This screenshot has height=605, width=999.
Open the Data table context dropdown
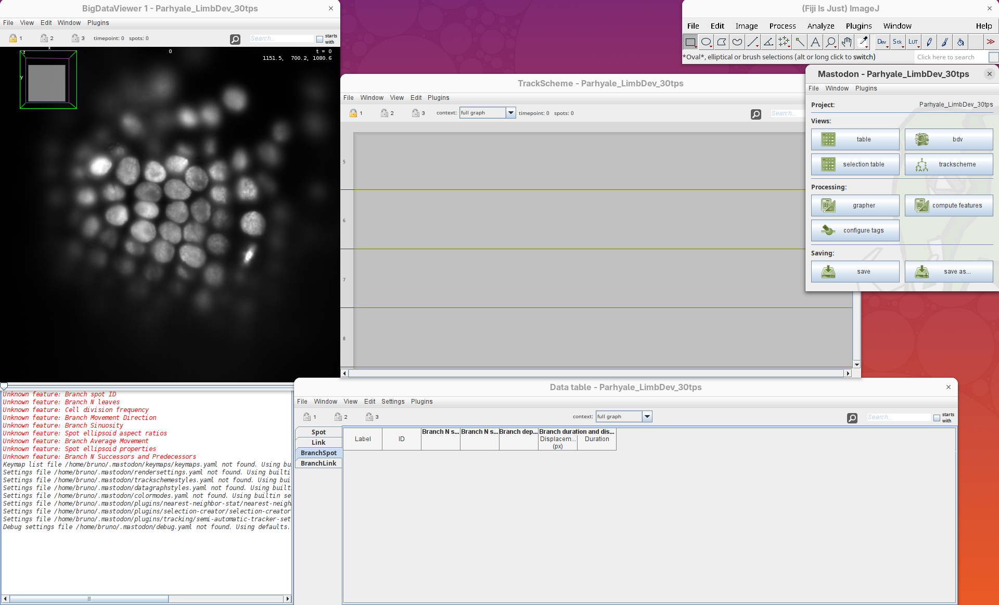[647, 417]
